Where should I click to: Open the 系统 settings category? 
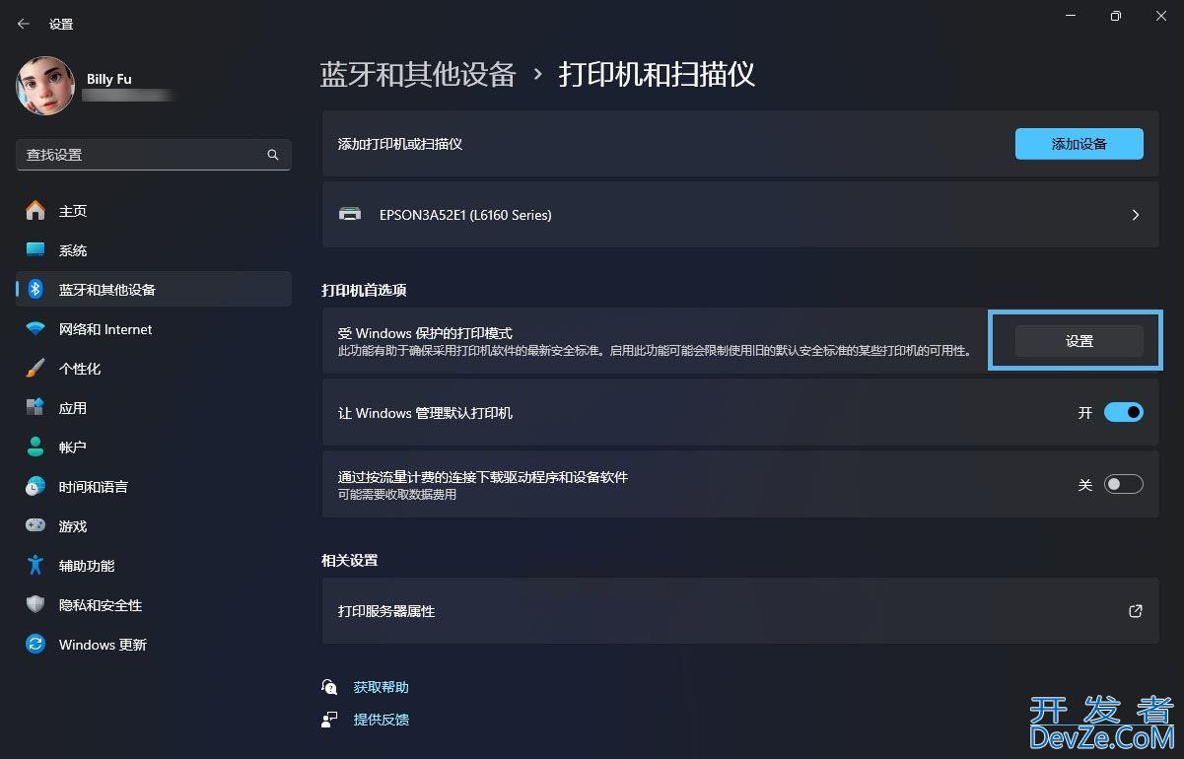[x=154, y=250]
